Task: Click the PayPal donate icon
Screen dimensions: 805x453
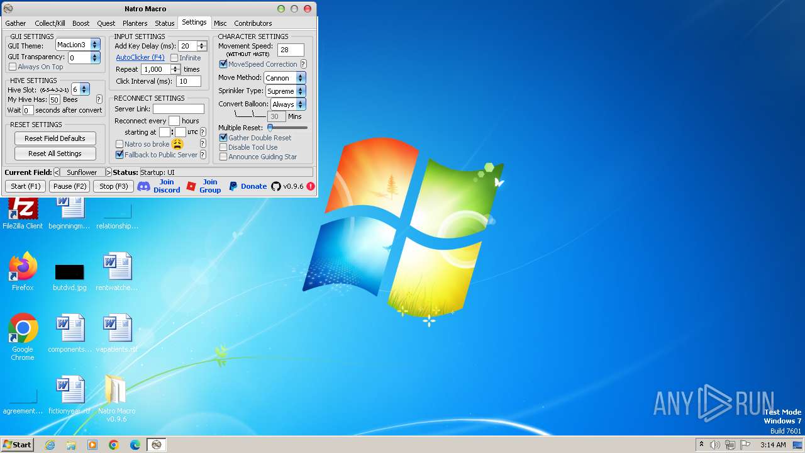Action: (233, 186)
